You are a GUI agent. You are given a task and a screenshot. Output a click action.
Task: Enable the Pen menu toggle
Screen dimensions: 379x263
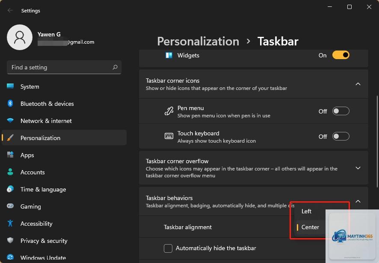click(x=341, y=111)
